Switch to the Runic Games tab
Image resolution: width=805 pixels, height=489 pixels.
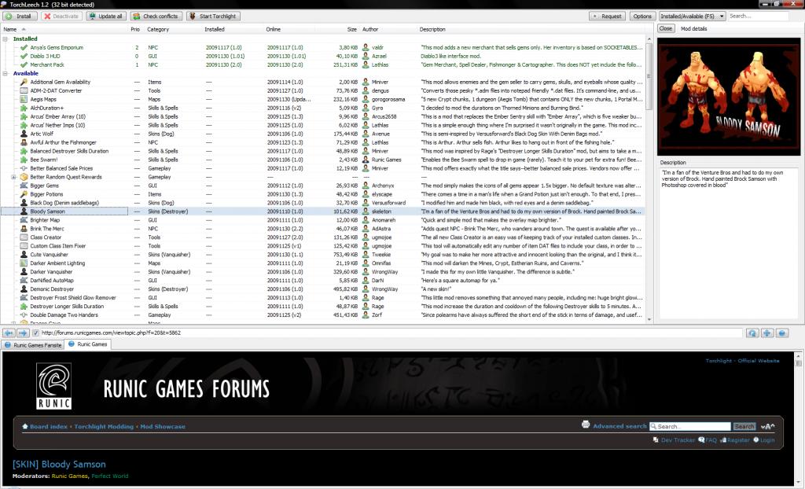point(88,344)
